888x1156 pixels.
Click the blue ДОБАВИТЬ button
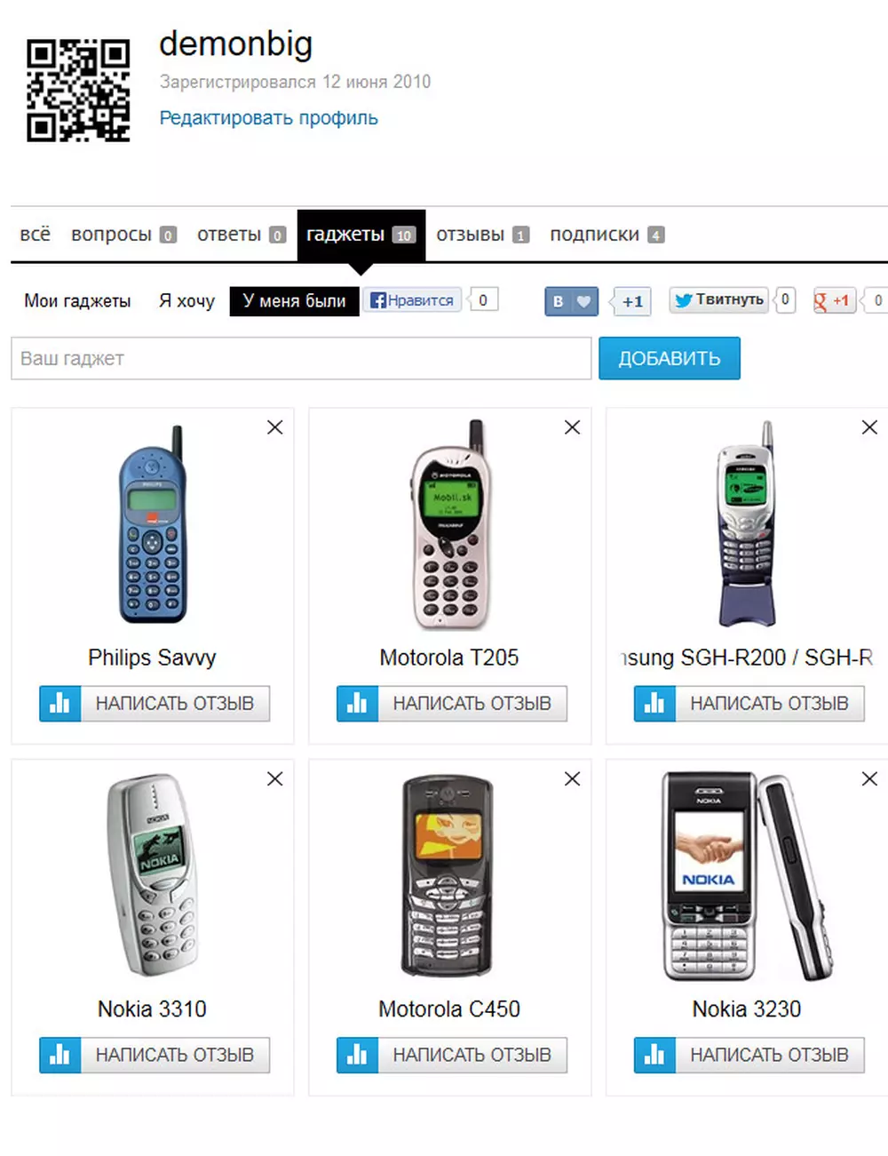point(670,358)
